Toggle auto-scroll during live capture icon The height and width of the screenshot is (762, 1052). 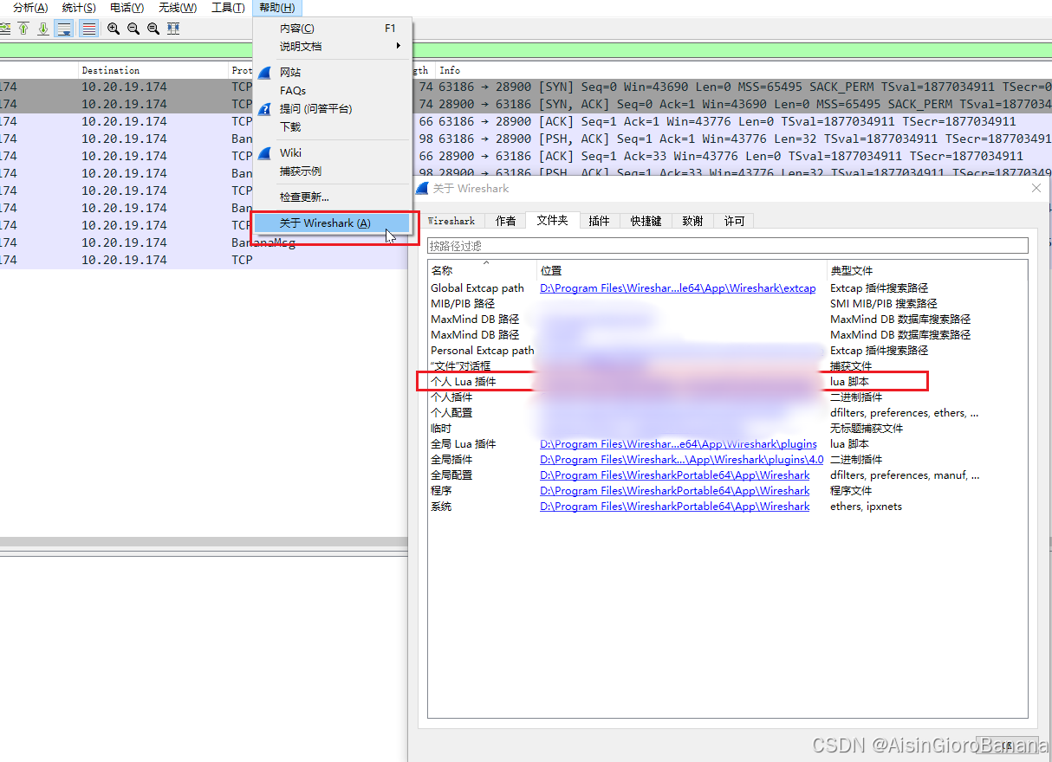tap(64, 29)
